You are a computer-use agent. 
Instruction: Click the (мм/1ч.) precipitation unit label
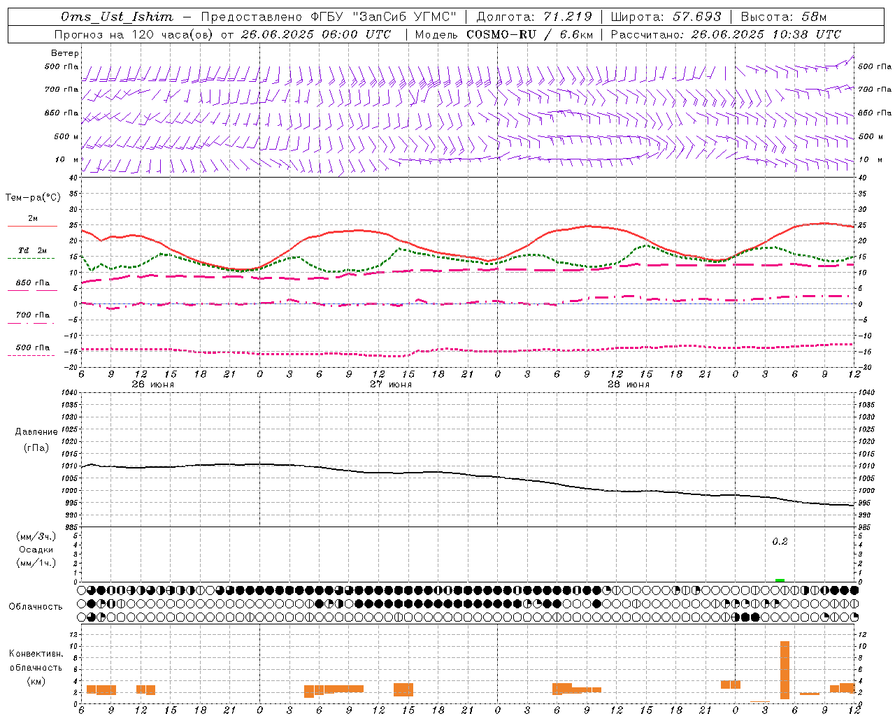coord(36,563)
